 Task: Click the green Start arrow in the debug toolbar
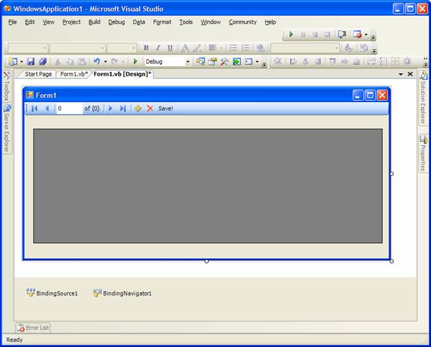click(291, 35)
